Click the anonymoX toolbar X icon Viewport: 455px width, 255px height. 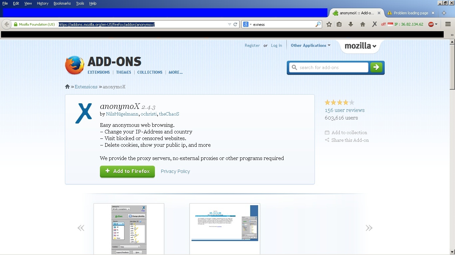pyautogui.click(x=374, y=24)
